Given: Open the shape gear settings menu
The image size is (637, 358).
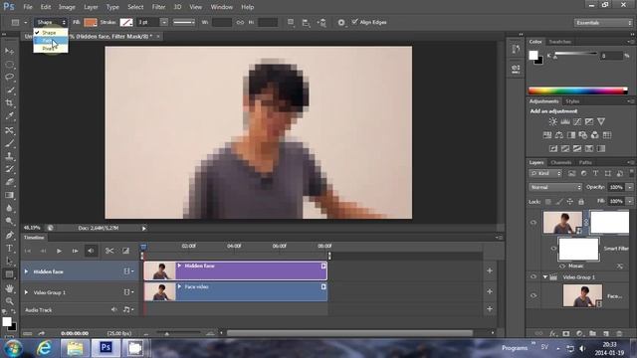Looking at the screenshot, I should [x=341, y=22].
